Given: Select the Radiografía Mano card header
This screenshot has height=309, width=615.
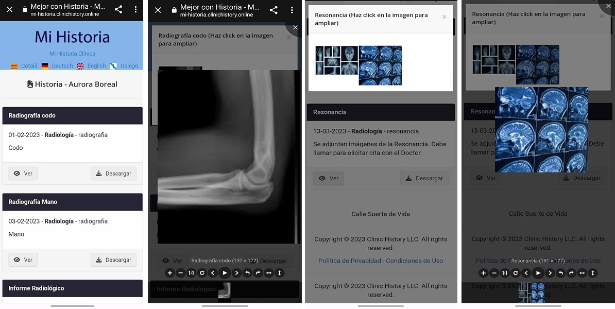Looking at the screenshot, I should click(72, 202).
